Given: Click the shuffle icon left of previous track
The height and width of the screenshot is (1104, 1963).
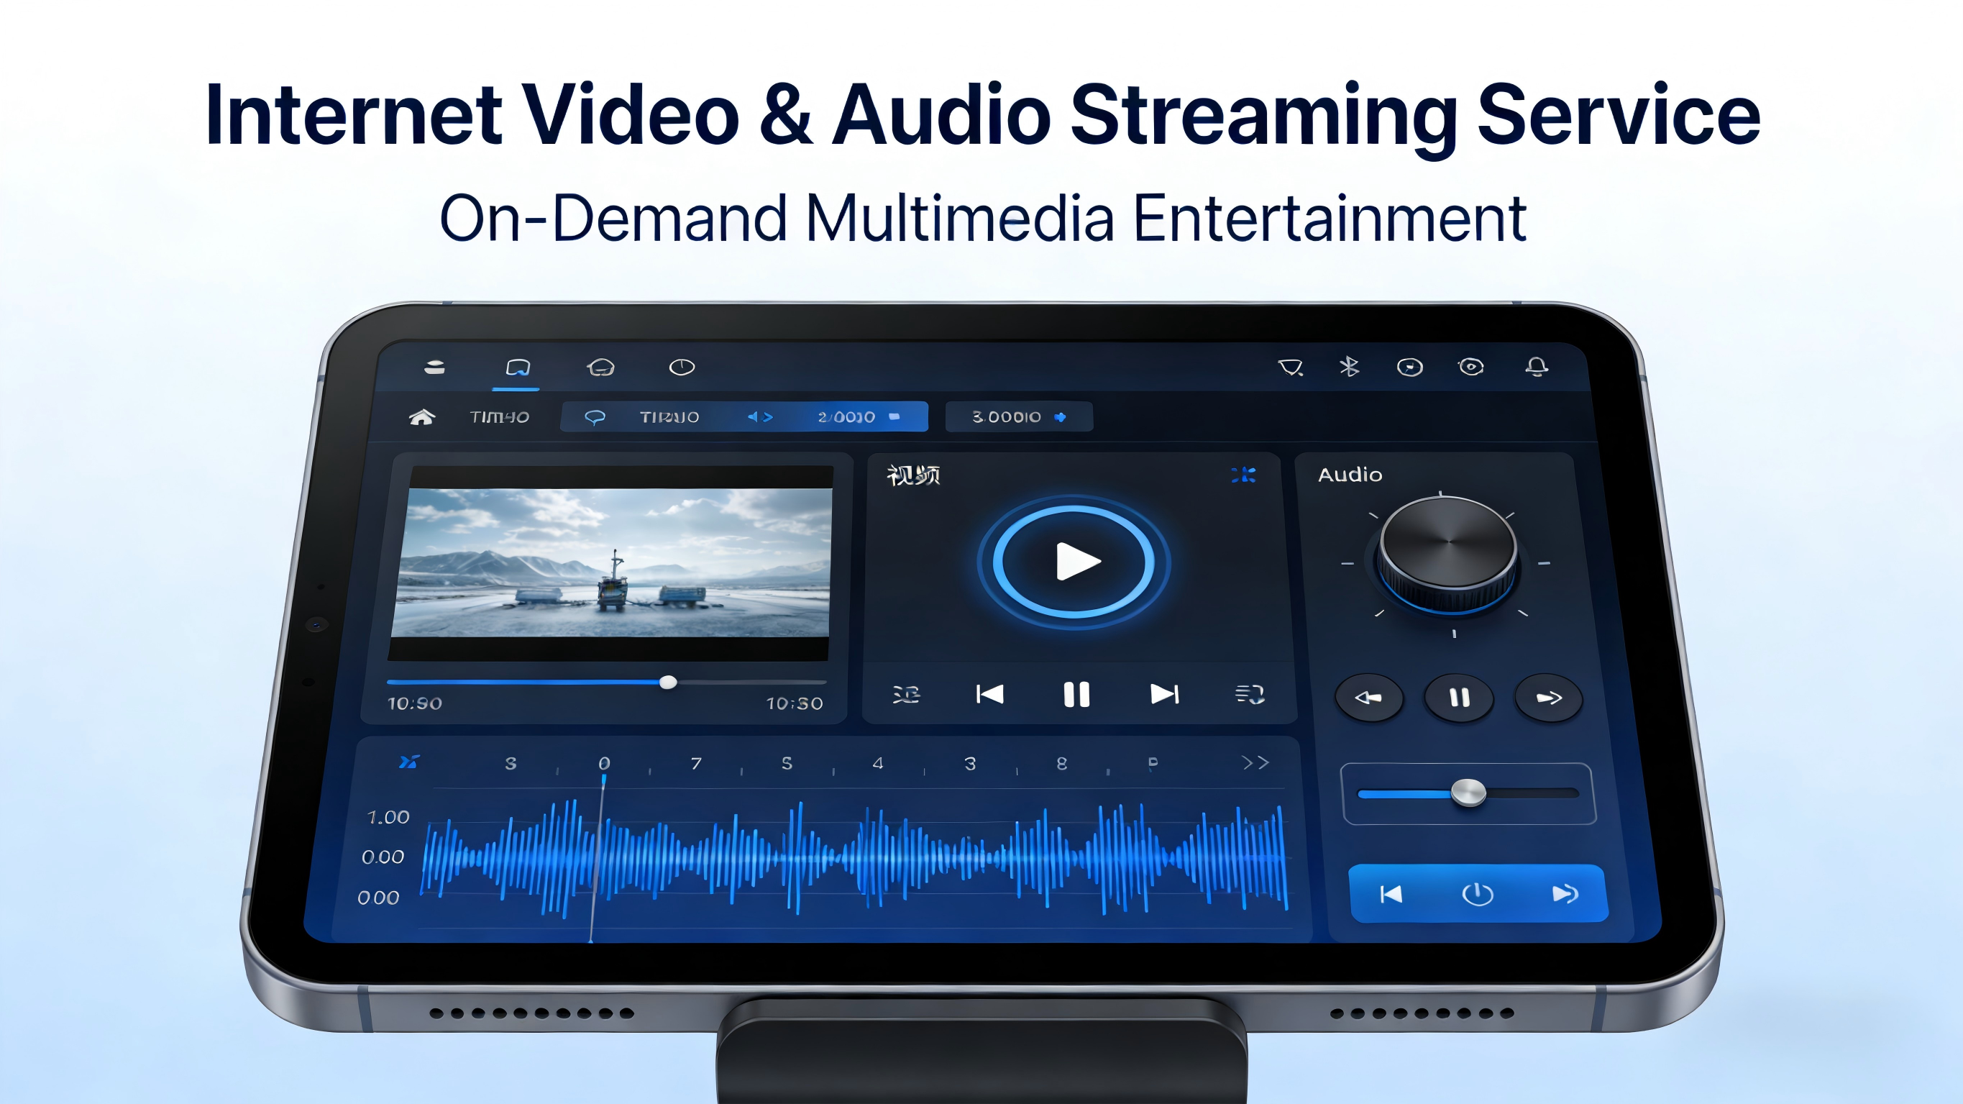Looking at the screenshot, I should pyautogui.click(x=906, y=694).
